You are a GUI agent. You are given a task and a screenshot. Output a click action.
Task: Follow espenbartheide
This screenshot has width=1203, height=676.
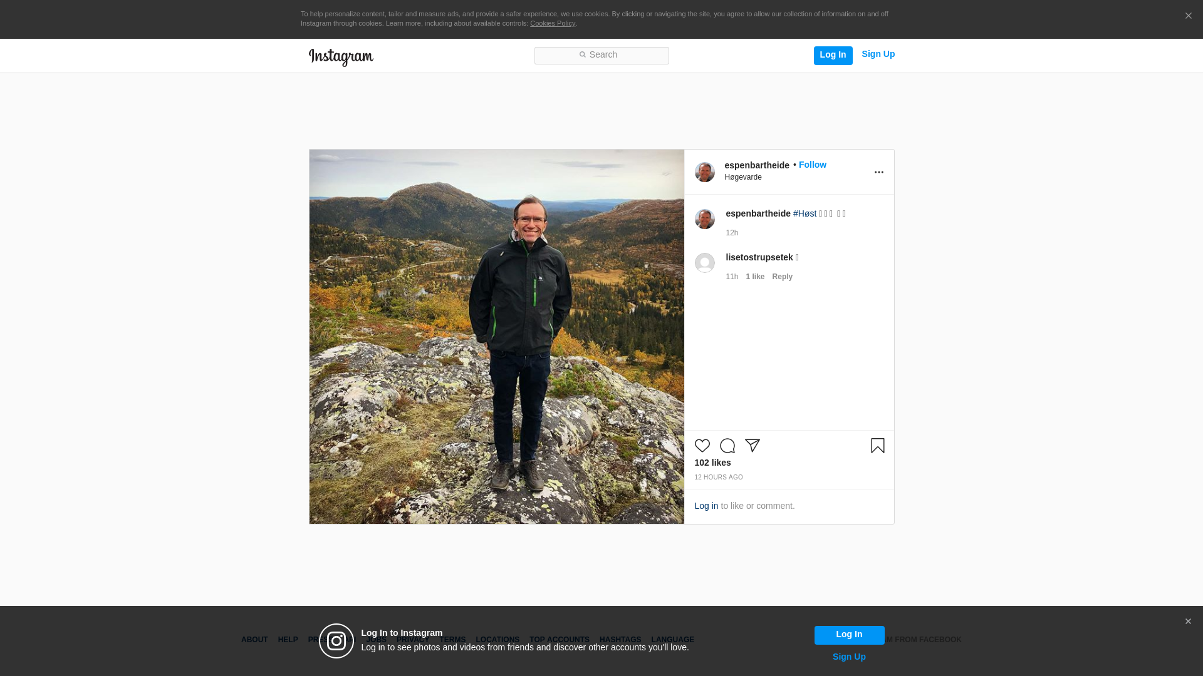tap(812, 165)
